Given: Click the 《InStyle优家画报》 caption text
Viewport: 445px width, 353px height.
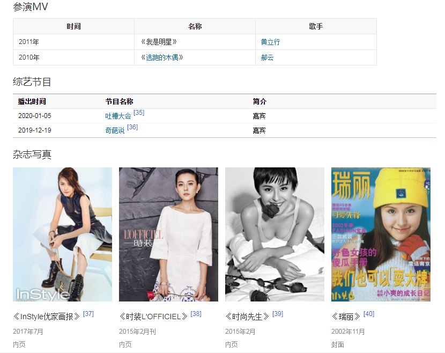Looking at the screenshot, I should pyautogui.click(x=47, y=317).
